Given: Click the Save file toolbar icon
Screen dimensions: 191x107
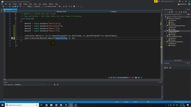Looking at the screenshot, I should [x=15, y=7].
